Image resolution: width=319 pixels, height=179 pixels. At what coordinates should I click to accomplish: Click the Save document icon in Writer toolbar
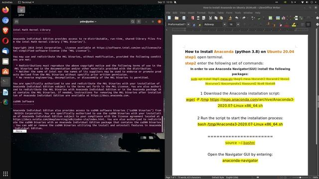(184, 18)
